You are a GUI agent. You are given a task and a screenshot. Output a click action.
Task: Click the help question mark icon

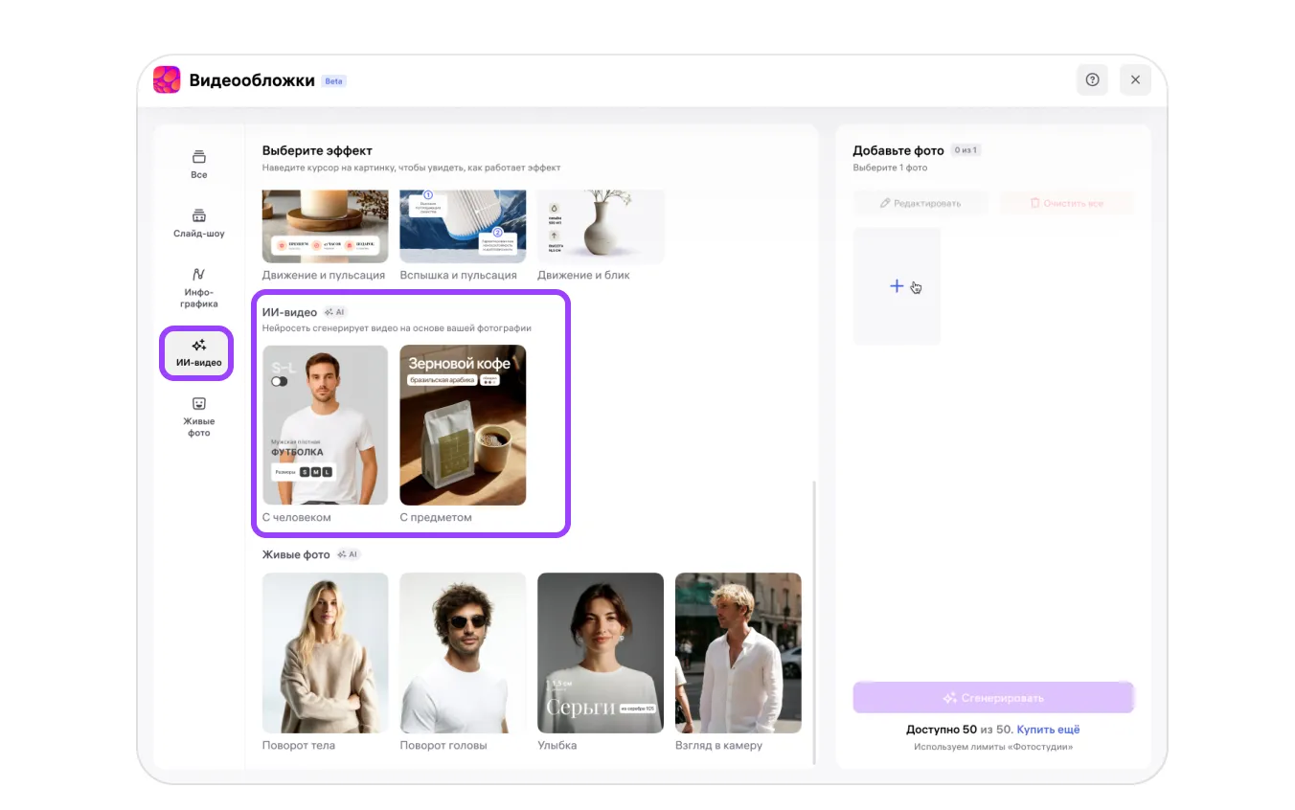pyautogui.click(x=1092, y=79)
